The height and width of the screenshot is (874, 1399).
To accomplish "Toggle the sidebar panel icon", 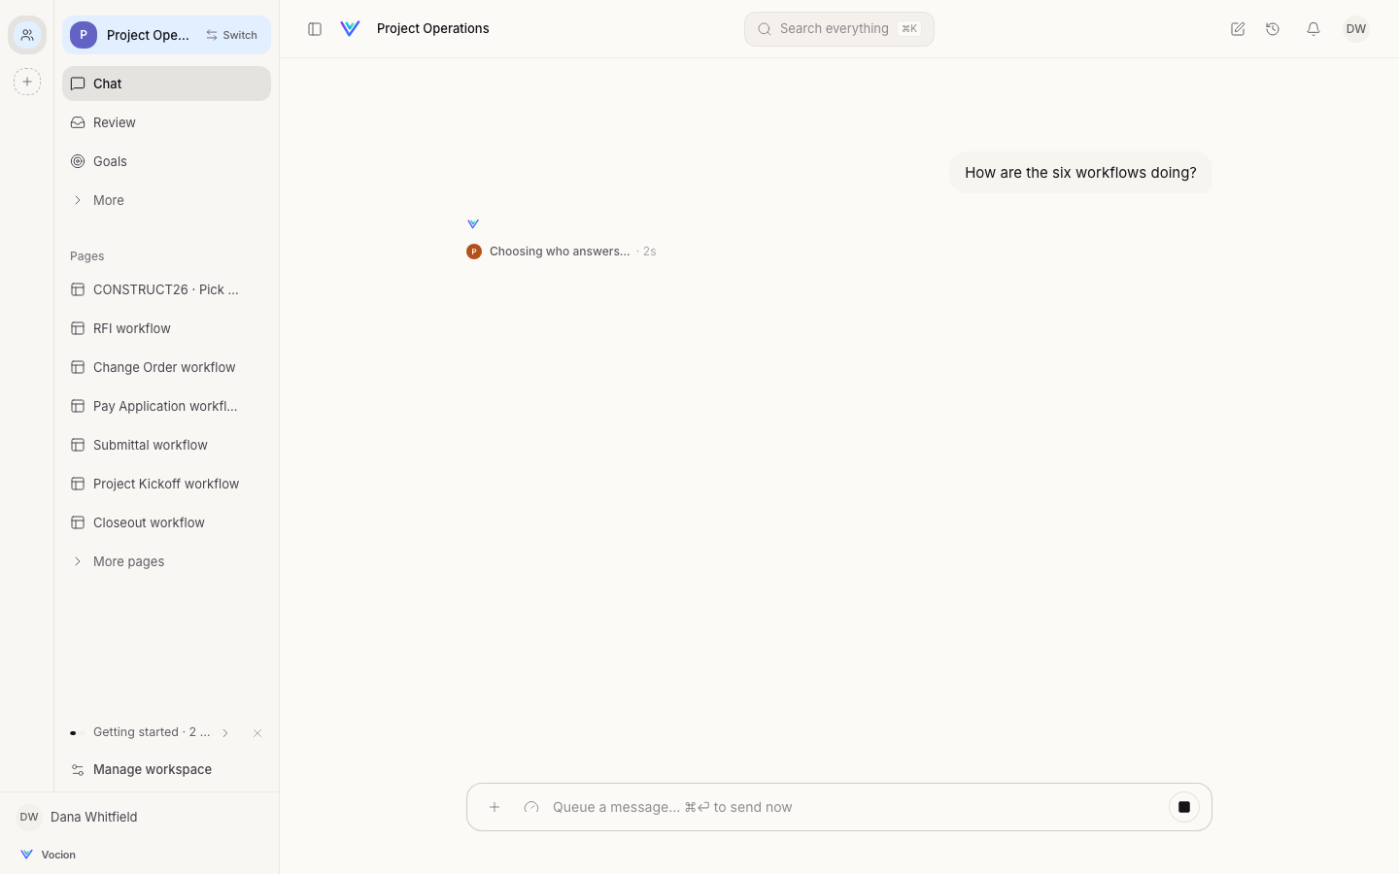I will coord(315,29).
